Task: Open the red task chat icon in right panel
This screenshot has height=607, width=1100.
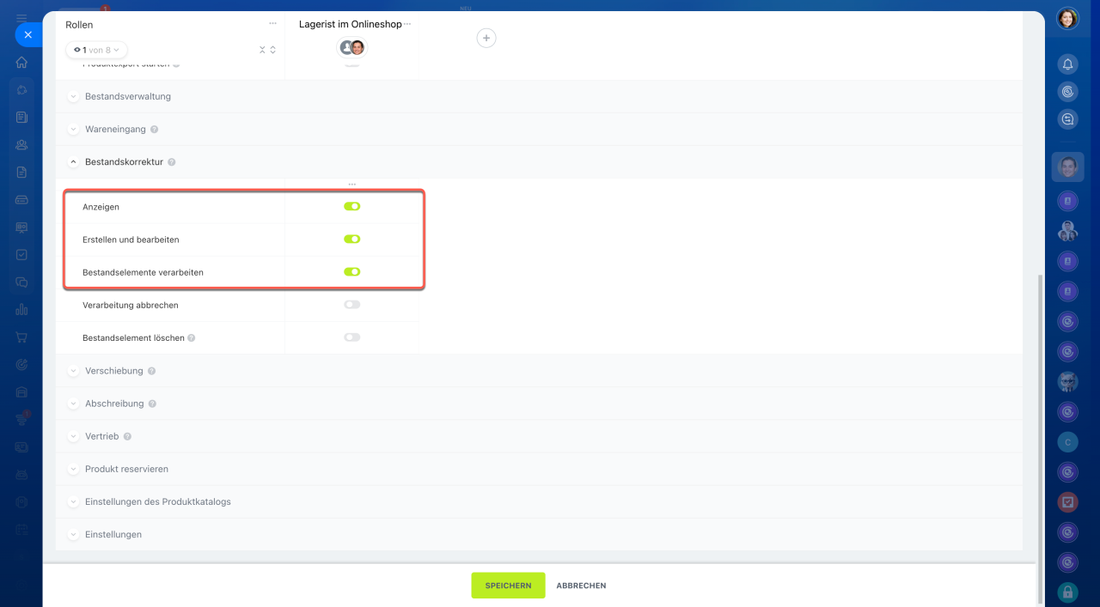Action: (1067, 502)
